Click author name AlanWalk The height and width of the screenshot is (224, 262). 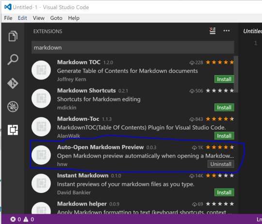68,136
